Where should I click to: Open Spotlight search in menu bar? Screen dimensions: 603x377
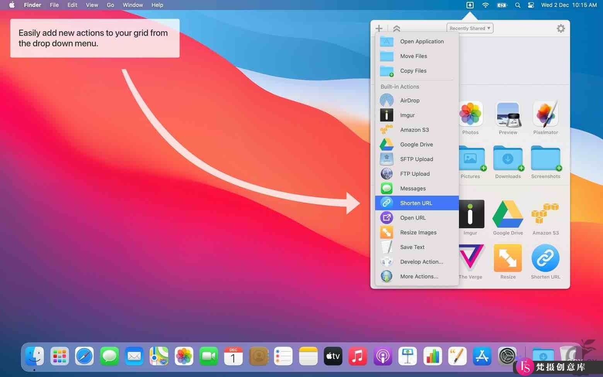coord(518,5)
